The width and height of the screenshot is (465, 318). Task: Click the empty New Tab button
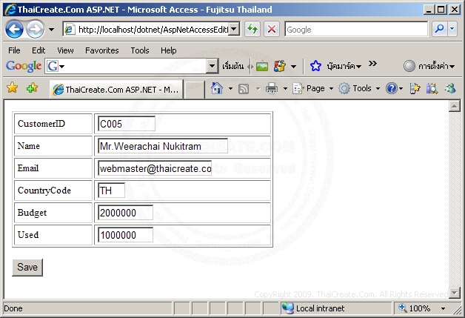(194, 90)
